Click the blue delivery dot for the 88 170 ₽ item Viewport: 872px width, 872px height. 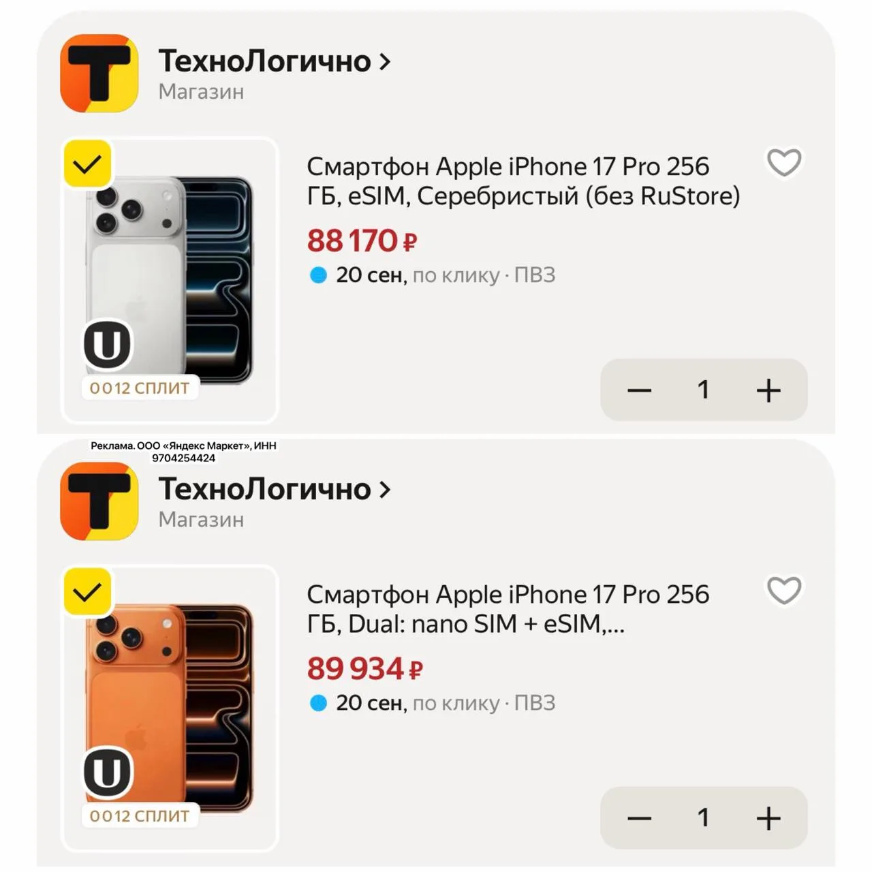(x=318, y=275)
